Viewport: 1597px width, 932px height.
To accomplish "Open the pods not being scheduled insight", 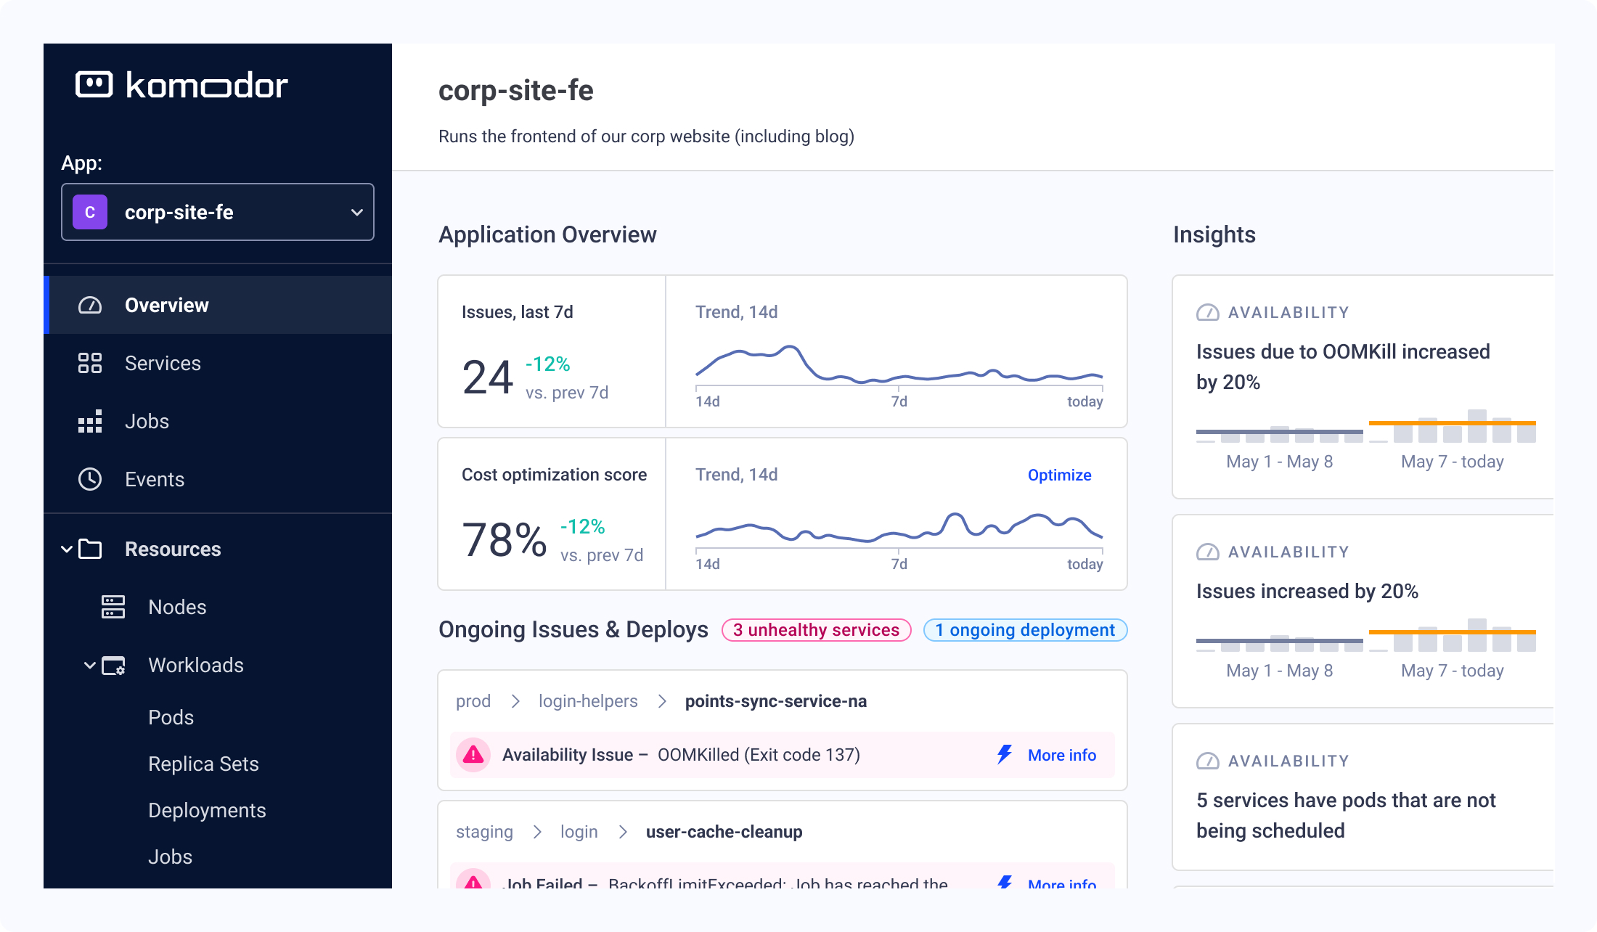I will point(1363,797).
